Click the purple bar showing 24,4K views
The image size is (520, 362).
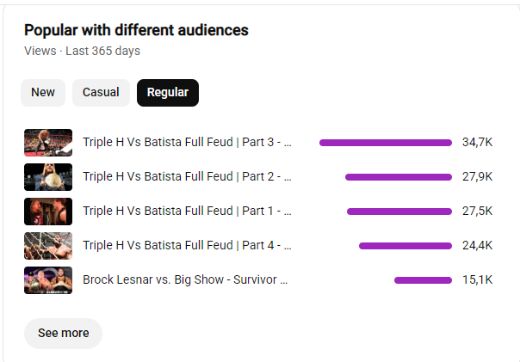[x=405, y=246]
